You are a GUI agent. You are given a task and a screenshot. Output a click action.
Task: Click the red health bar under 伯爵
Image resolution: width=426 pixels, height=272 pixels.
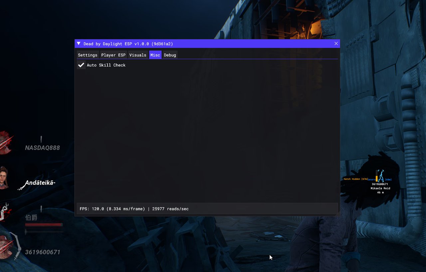(44, 225)
